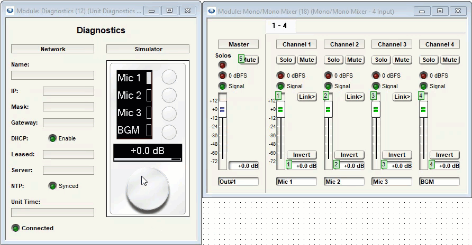Viewport: 472px width, 245px height.
Task: Click Channel 2 Signal LED
Action: (328, 86)
